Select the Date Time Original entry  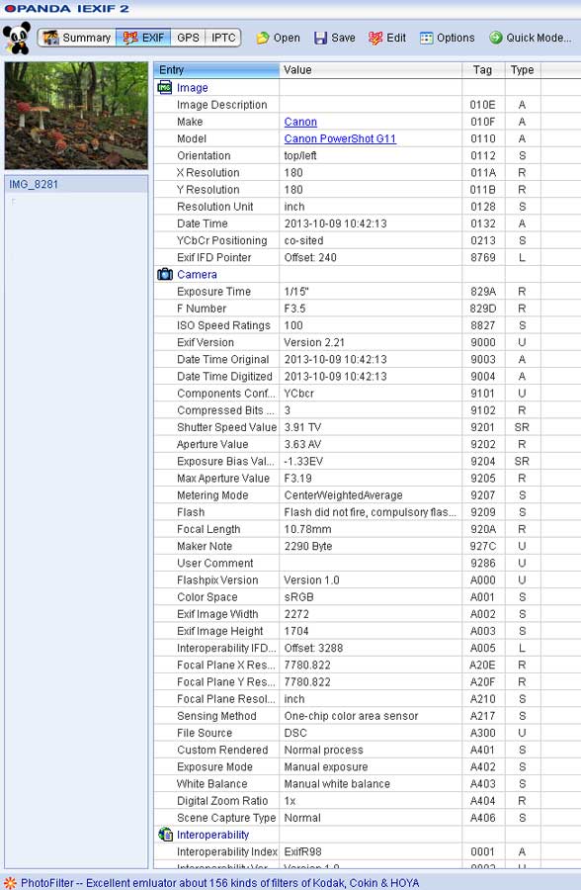click(x=223, y=359)
